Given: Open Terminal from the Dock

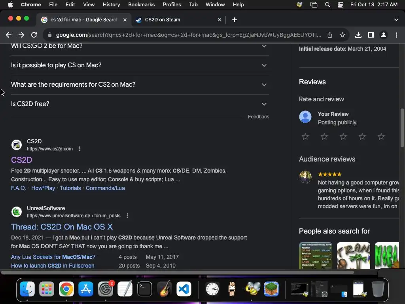Looking at the screenshot, I should click(x=145, y=289).
